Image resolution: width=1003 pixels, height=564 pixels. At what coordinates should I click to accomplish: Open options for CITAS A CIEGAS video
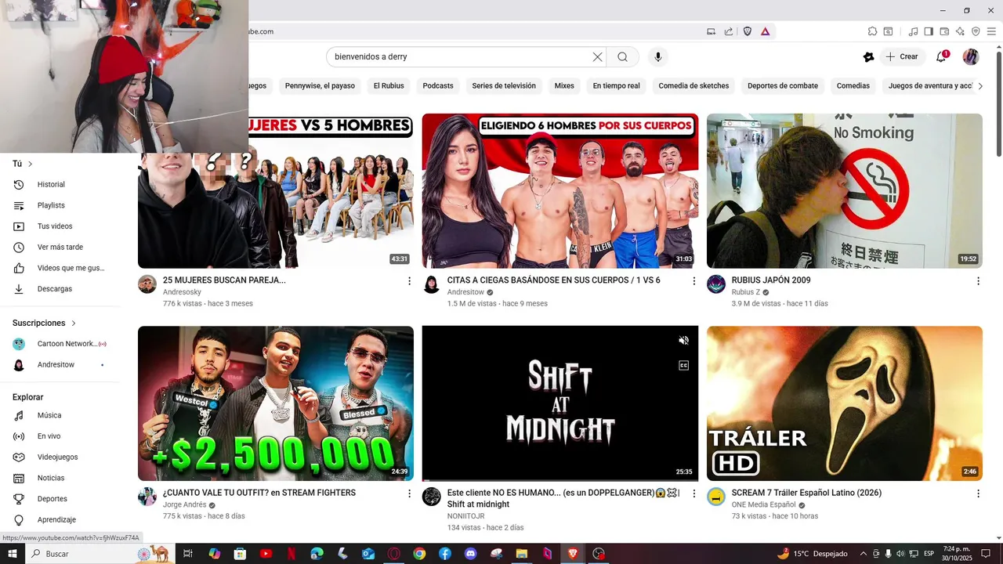point(693,280)
